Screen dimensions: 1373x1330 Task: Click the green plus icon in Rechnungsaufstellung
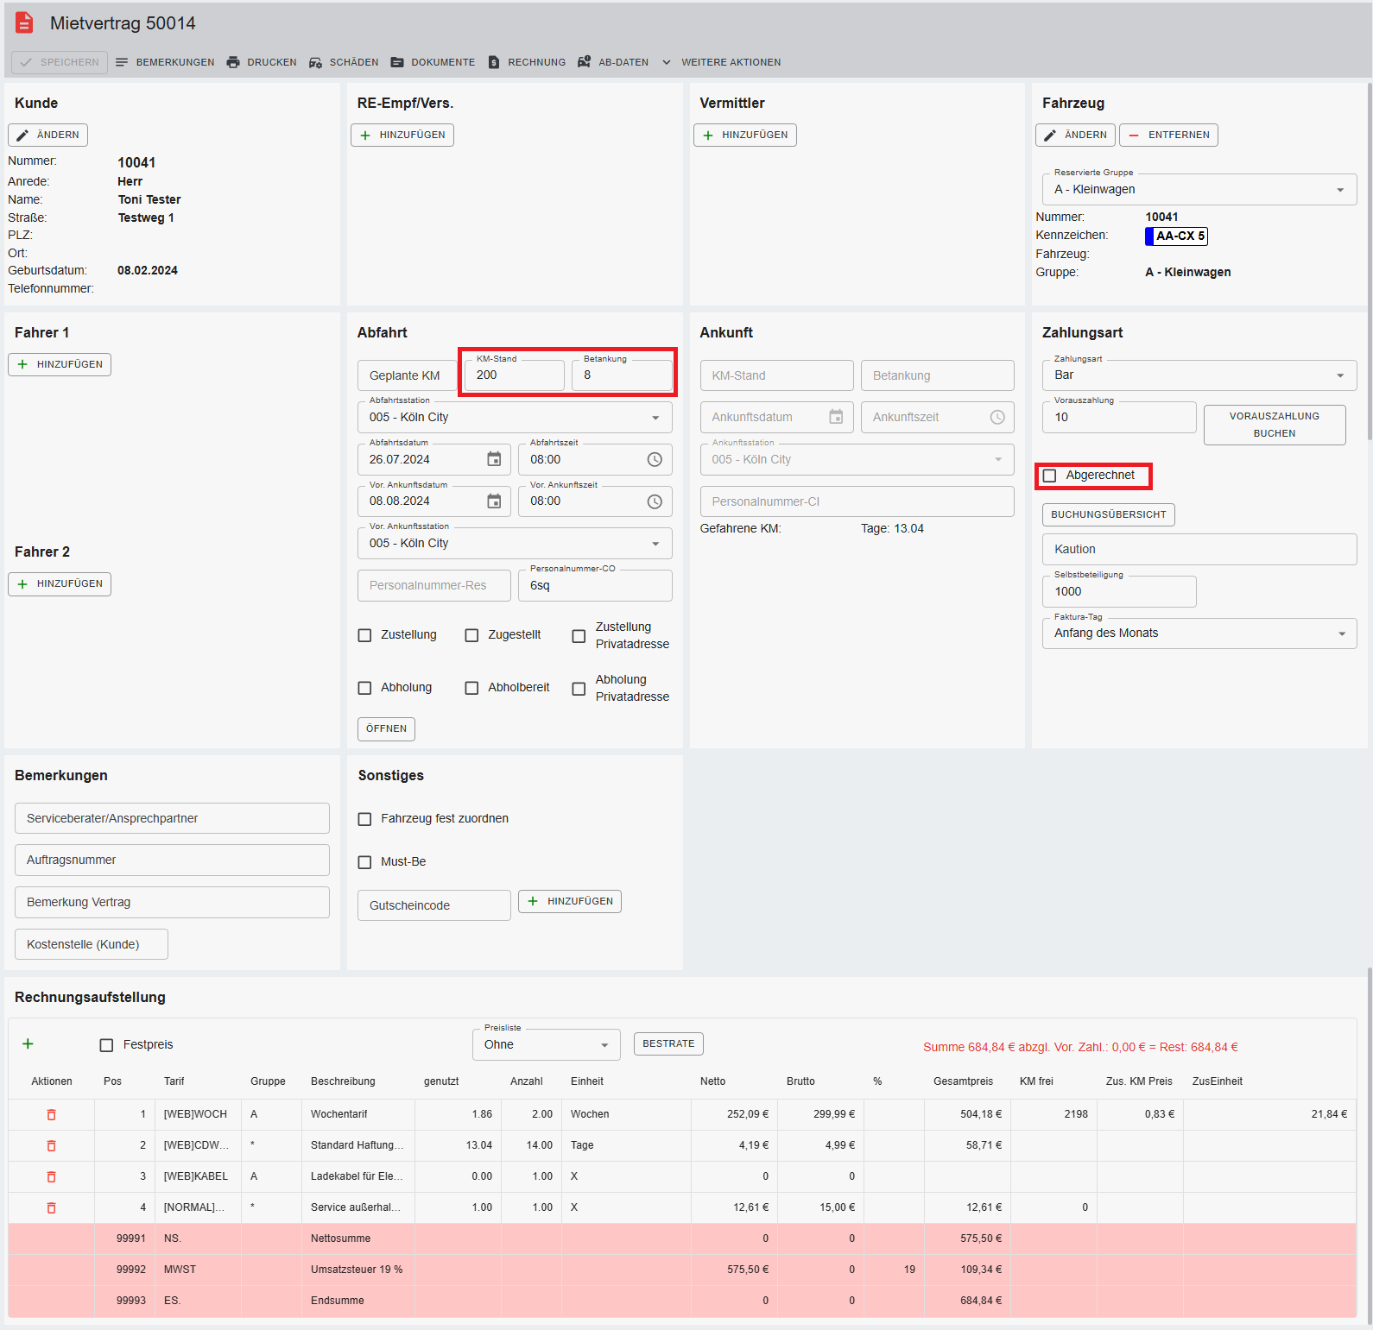(x=28, y=1044)
